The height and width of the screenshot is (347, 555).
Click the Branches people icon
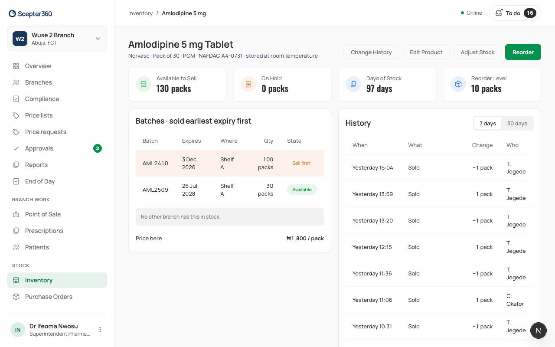point(16,82)
